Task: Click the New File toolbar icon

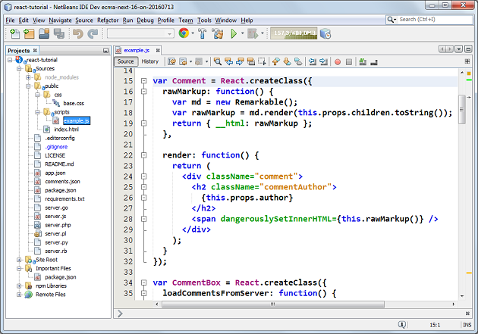Action: coord(15,33)
